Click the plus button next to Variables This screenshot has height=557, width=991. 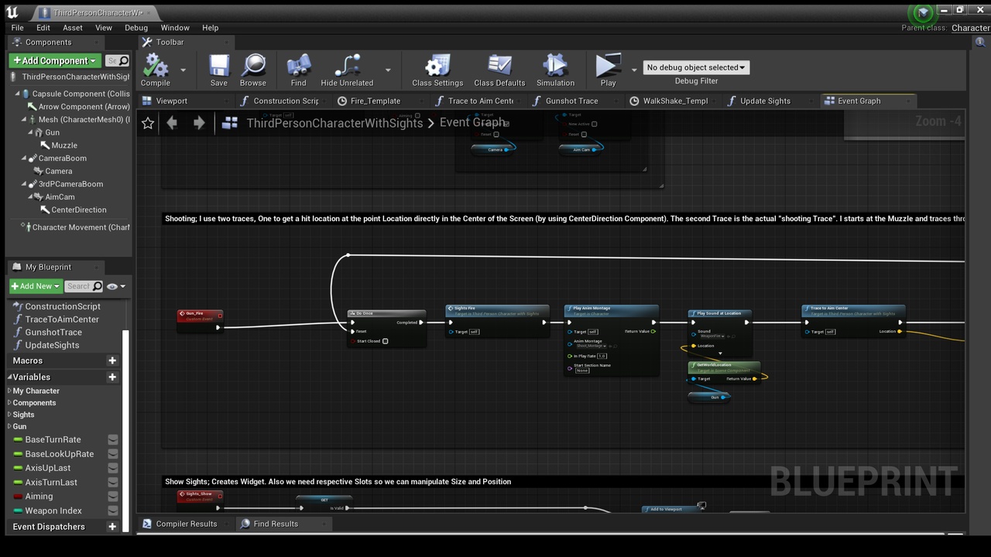112,377
